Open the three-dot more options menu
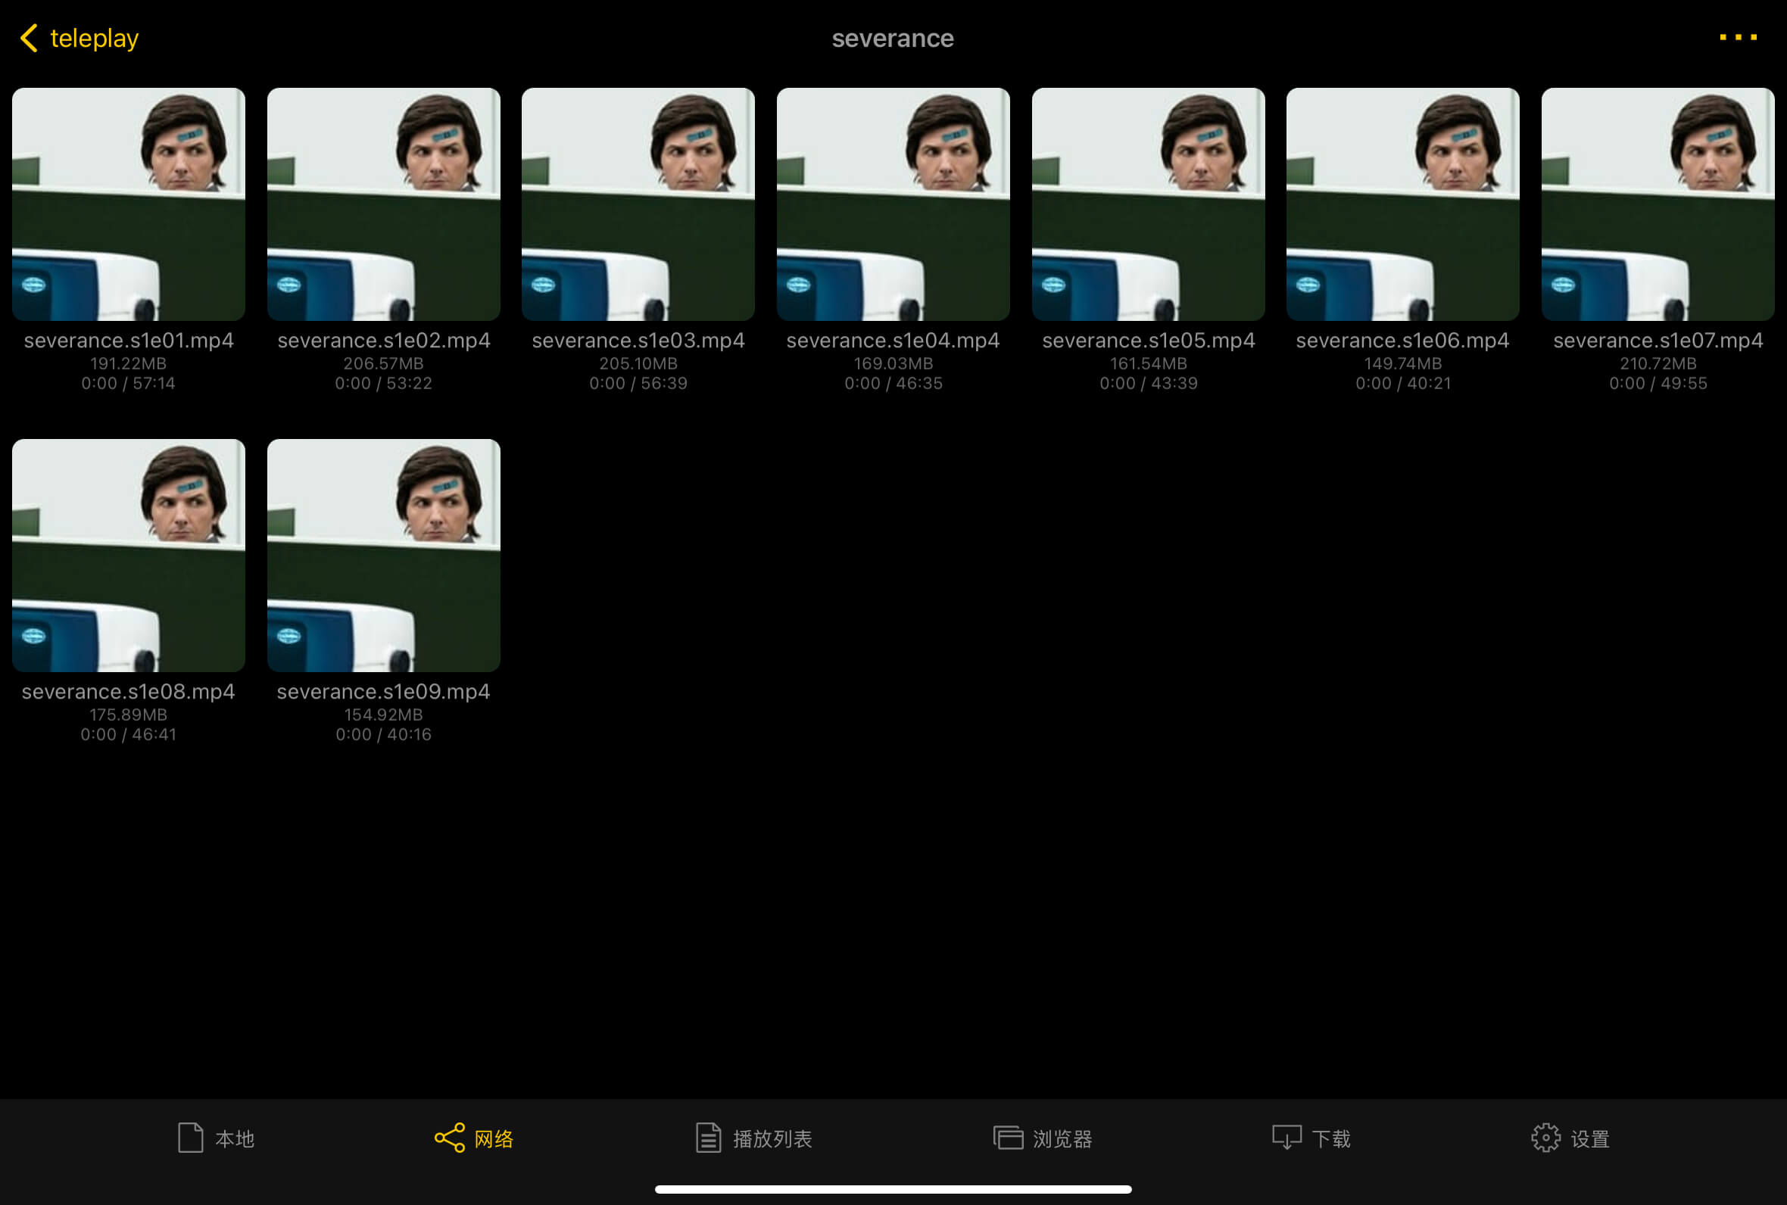 tap(1739, 37)
